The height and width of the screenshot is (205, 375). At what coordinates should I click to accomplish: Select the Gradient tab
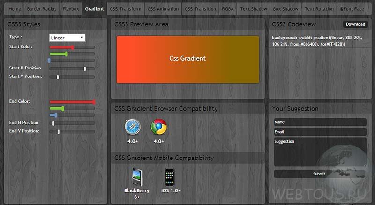(x=95, y=9)
